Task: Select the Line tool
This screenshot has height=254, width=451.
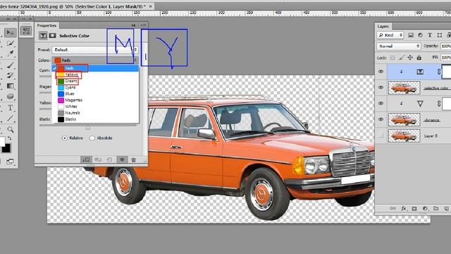Action: click(11, 119)
